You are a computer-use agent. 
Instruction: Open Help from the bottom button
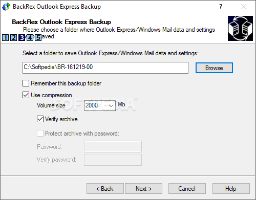231,189
